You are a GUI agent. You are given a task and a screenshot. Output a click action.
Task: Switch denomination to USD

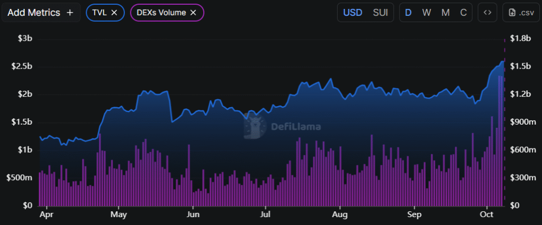coord(354,12)
